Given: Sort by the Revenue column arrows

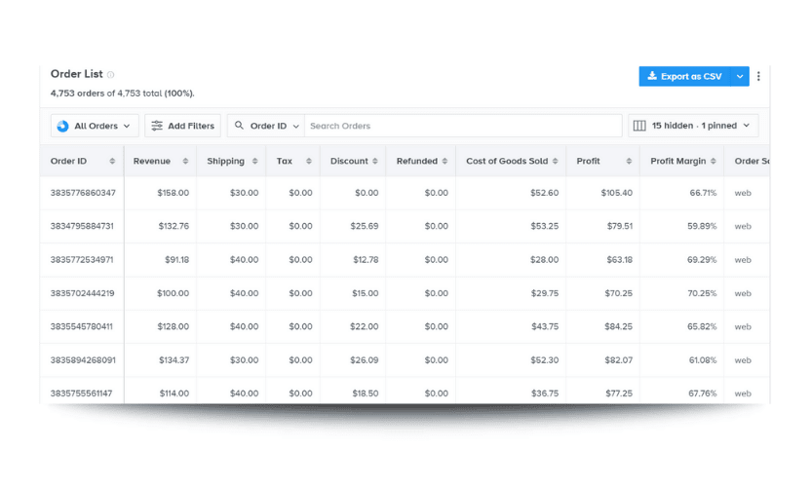Looking at the screenshot, I should point(185,162).
